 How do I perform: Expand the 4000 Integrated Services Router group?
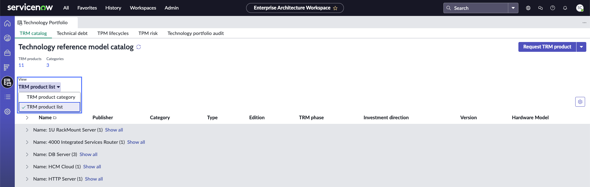(27, 142)
